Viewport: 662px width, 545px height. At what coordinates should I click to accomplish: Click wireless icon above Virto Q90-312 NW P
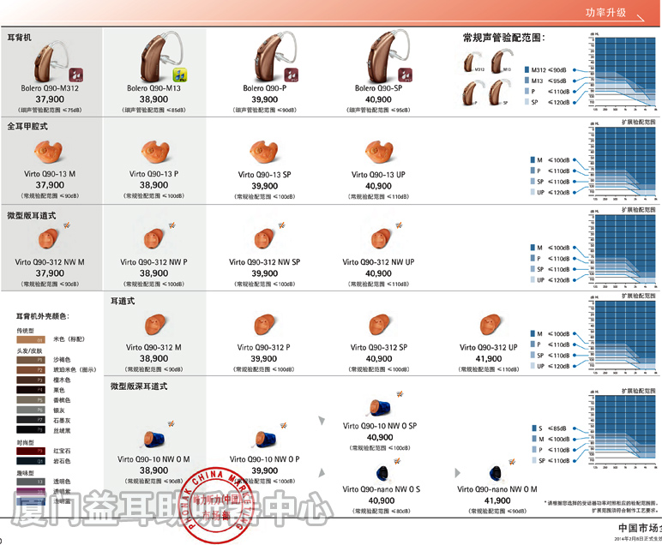tap(172, 225)
